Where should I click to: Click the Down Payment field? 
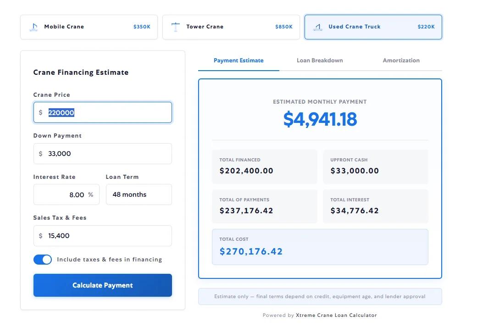click(x=102, y=153)
